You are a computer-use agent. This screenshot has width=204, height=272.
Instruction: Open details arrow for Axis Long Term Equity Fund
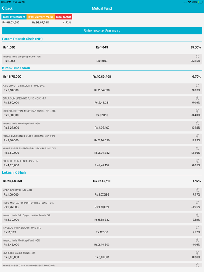[x=197, y=86]
